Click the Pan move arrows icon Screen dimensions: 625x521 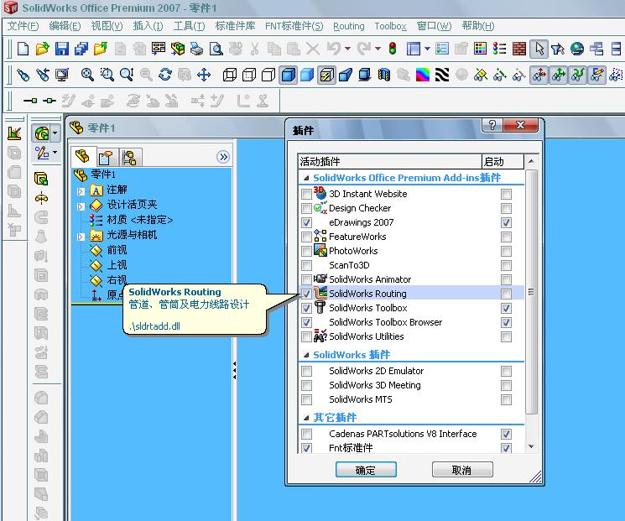[204, 75]
